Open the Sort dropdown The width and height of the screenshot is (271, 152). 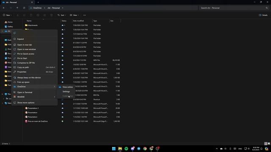62,15
